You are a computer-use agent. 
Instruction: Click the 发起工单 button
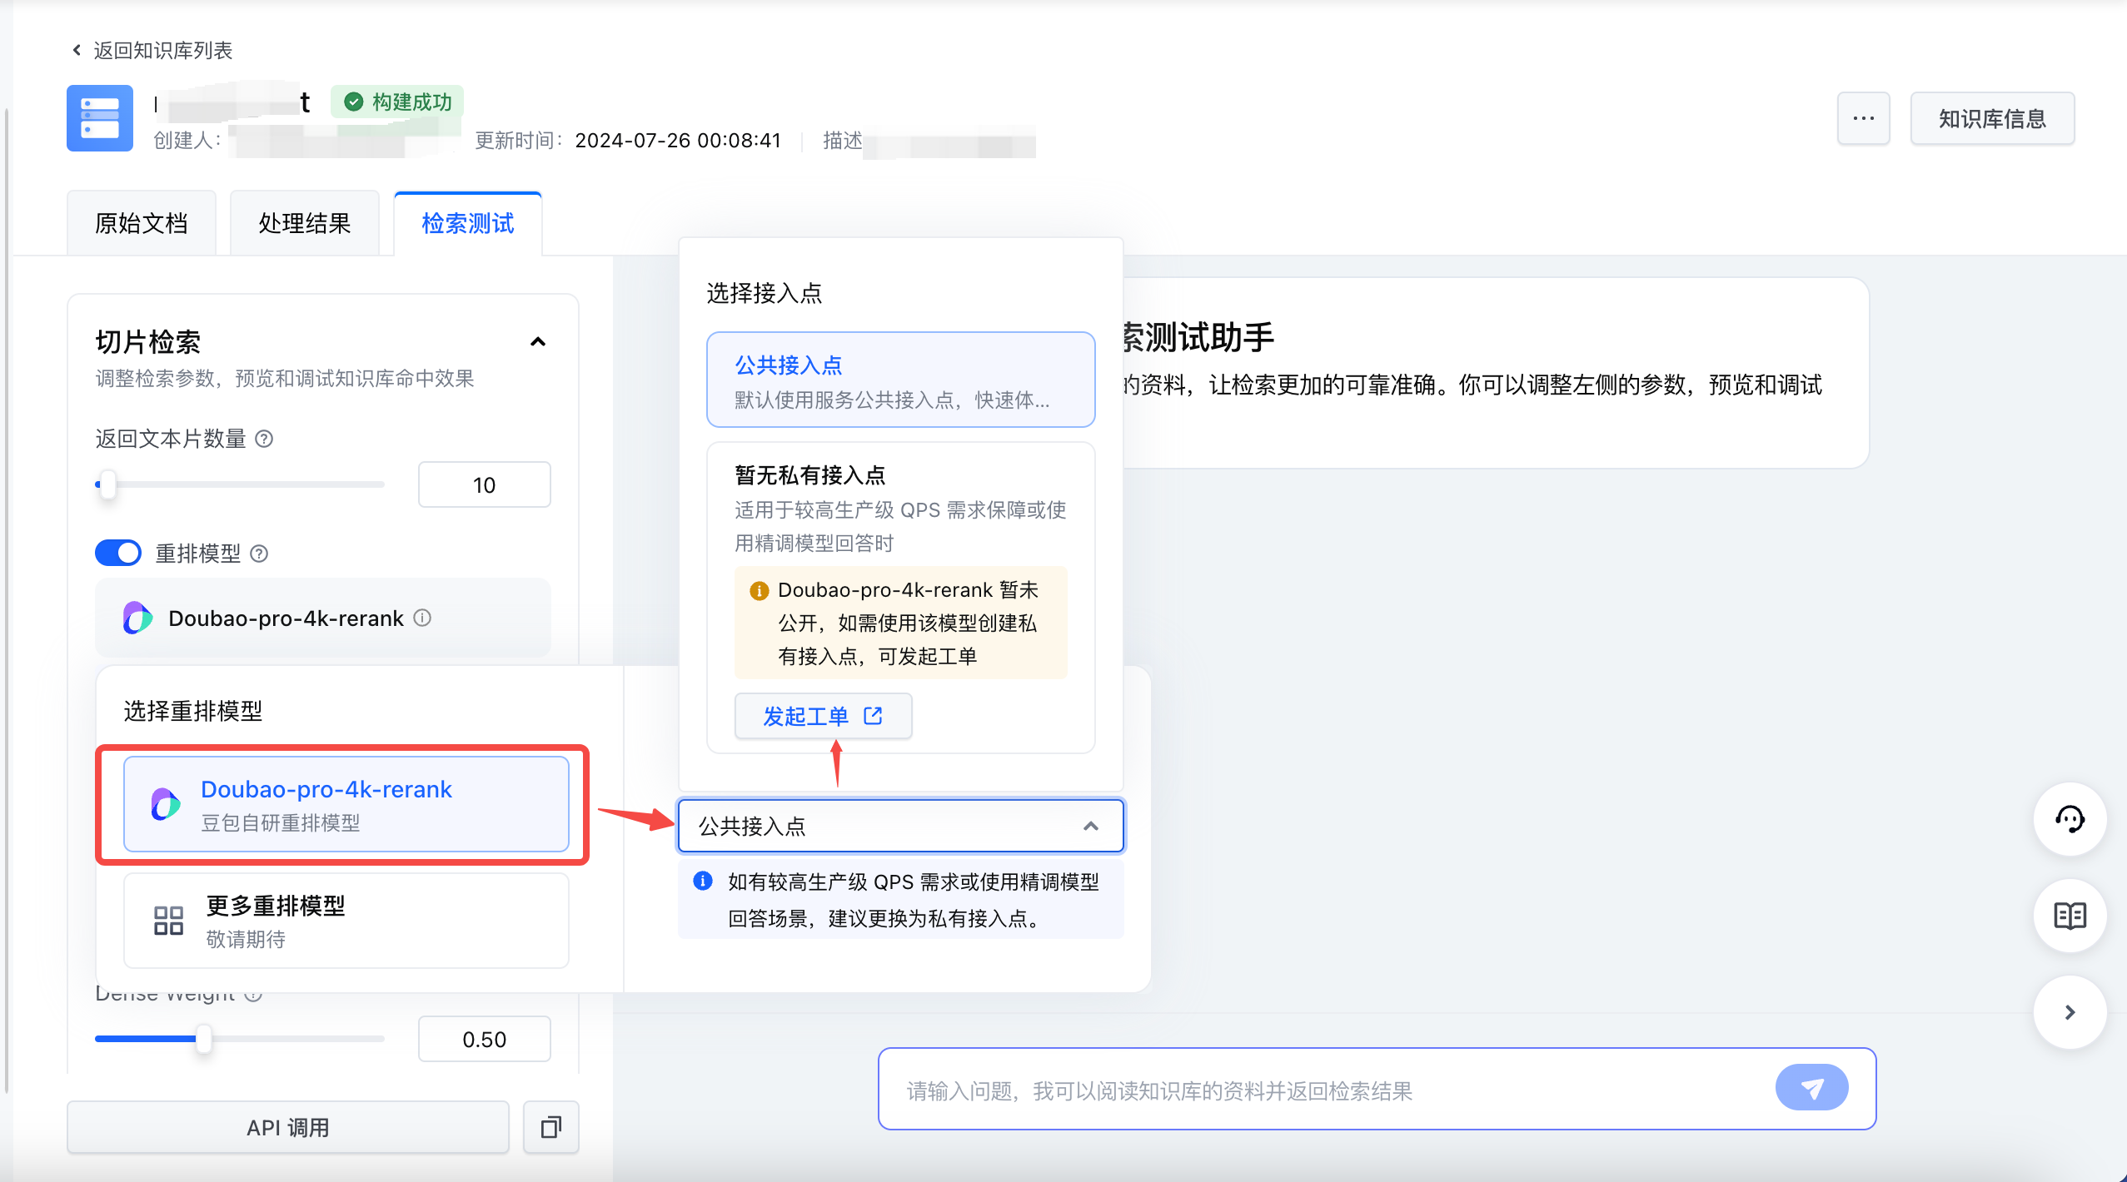click(823, 716)
